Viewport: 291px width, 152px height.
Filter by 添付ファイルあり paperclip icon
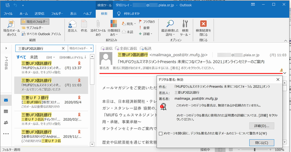coord(98,24)
